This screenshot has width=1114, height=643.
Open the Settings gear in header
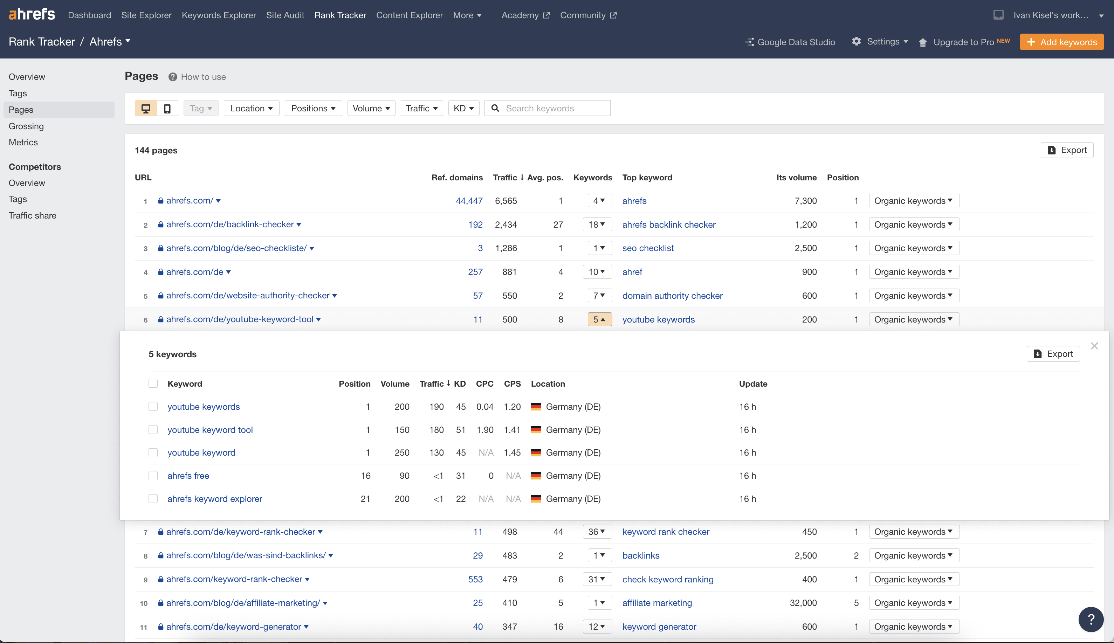(857, 42)
